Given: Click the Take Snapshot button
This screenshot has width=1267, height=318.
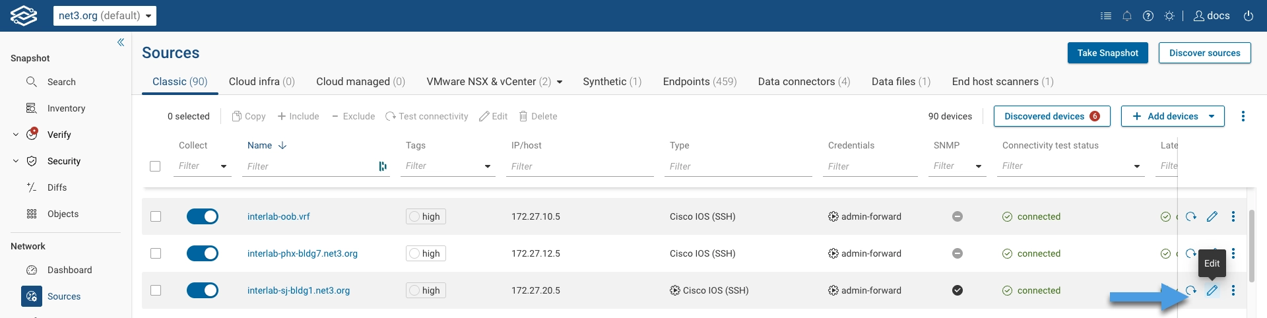Looking at the screenshot, I should [x=1107, y=53].
